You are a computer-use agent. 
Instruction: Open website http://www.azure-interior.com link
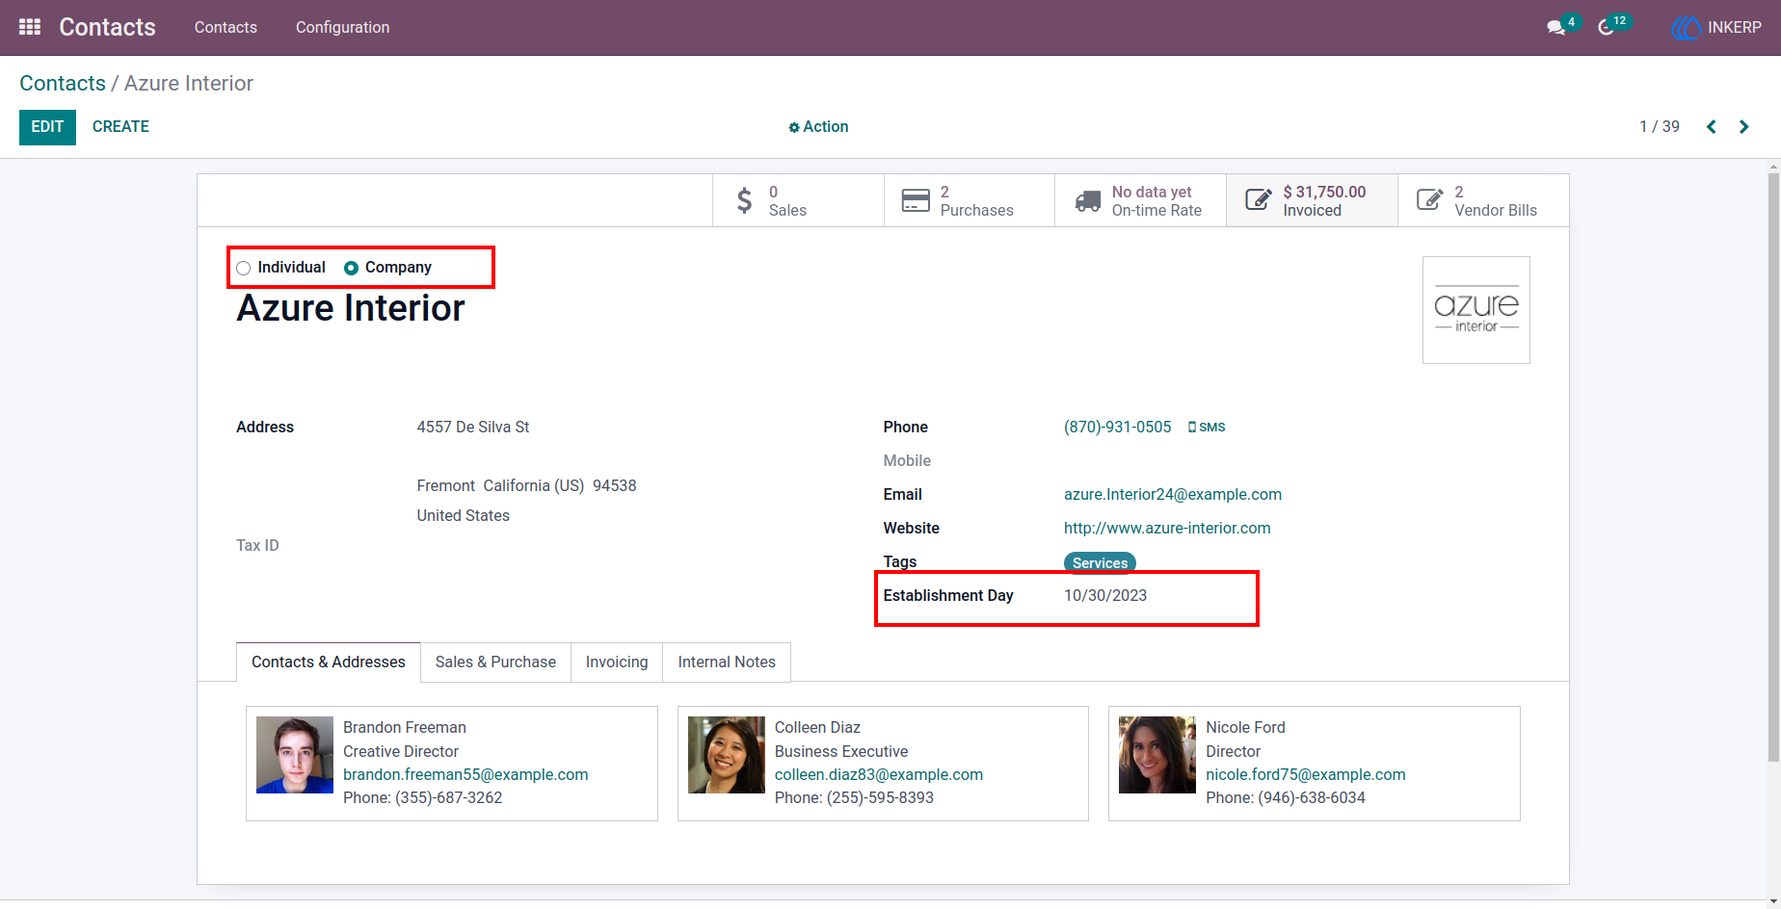1167,528
